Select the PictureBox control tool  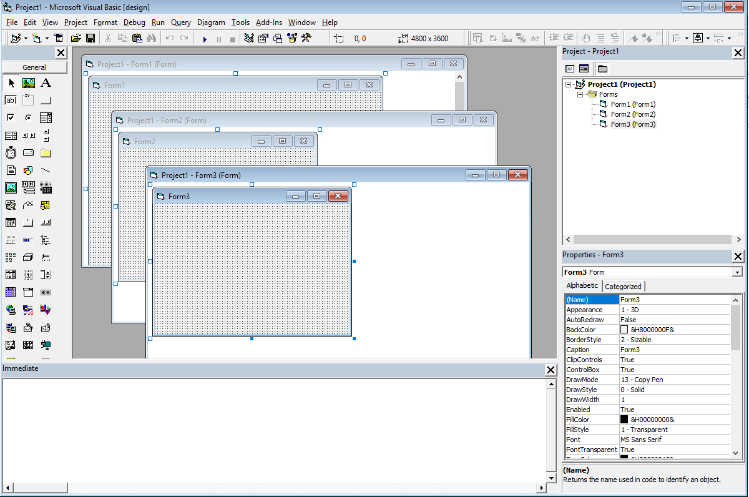(29, 83)
